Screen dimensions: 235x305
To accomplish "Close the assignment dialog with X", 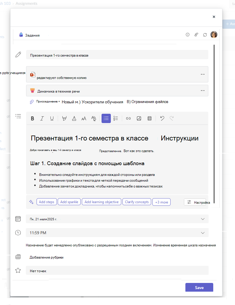I will pyautogui.click(x=214, y=17).
